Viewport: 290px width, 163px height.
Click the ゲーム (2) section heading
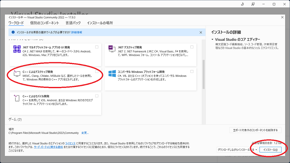tap(15, 120)
